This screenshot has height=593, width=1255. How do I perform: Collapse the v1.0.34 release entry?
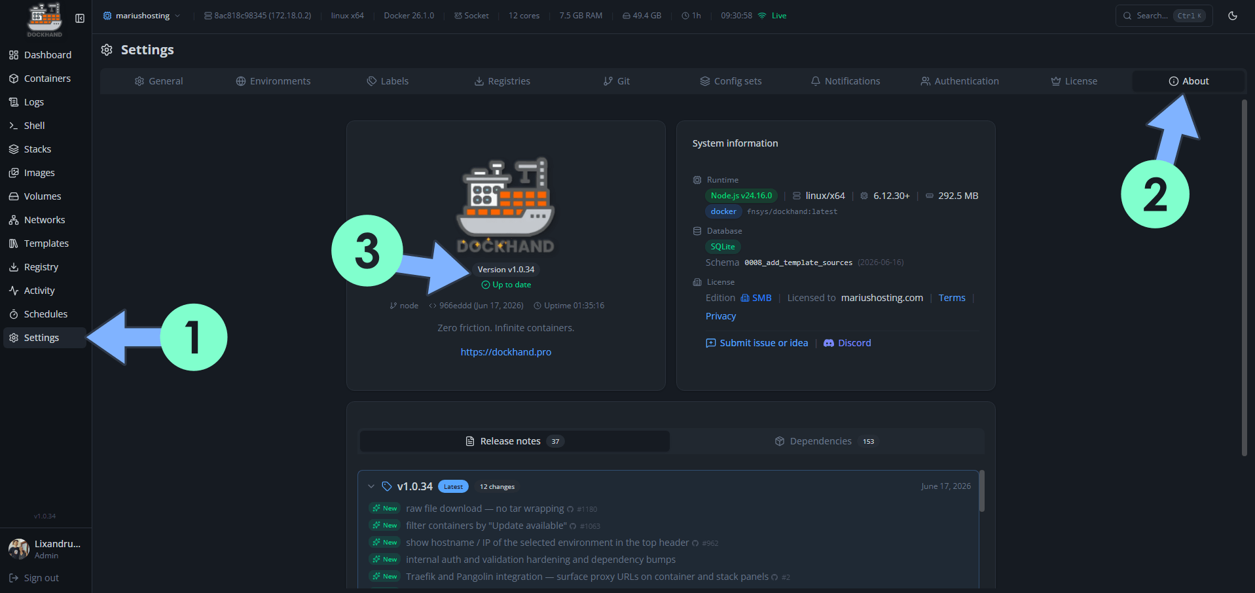pos(371,486)
